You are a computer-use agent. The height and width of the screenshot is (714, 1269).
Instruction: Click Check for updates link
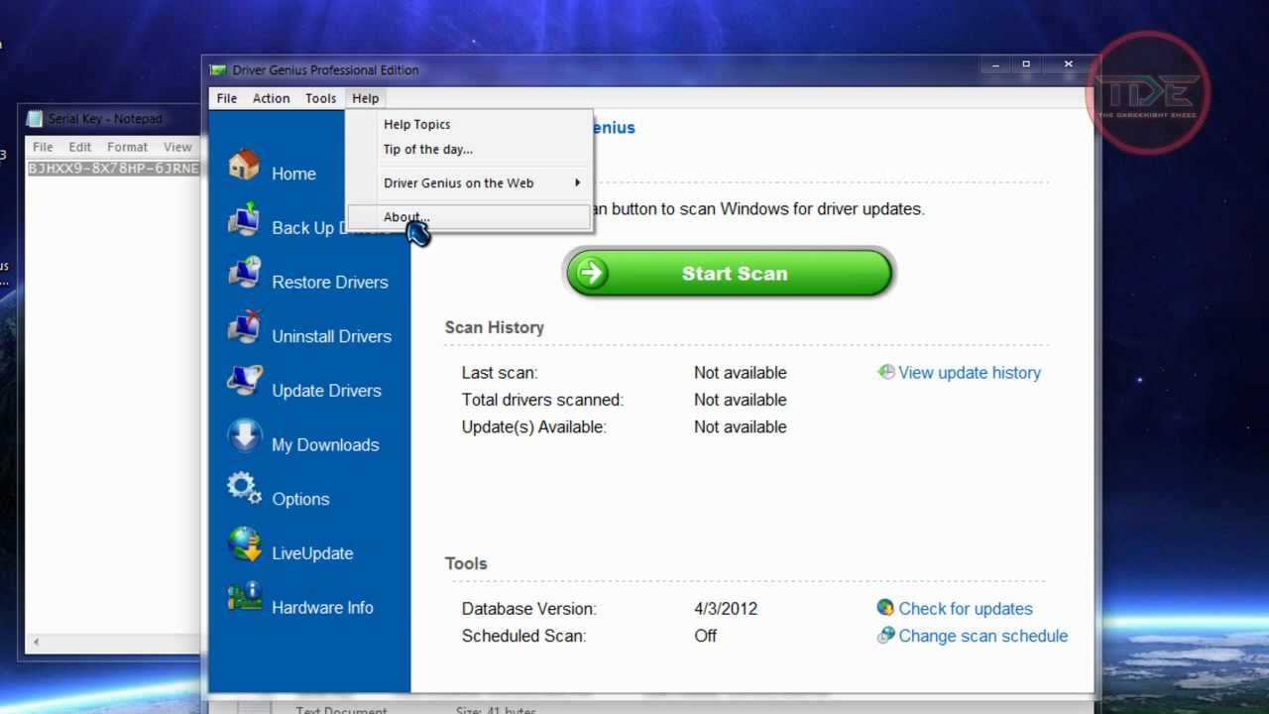(965, 609)
